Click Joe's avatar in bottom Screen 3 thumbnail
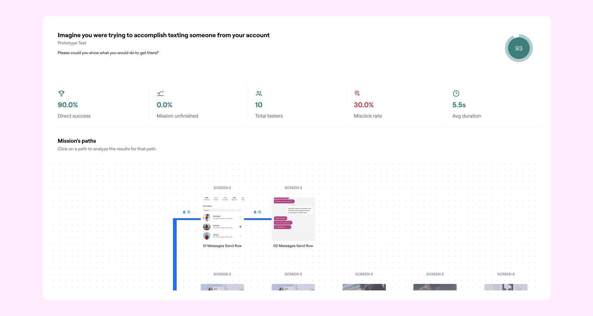 pyautogui.click(x=281, y=289)
